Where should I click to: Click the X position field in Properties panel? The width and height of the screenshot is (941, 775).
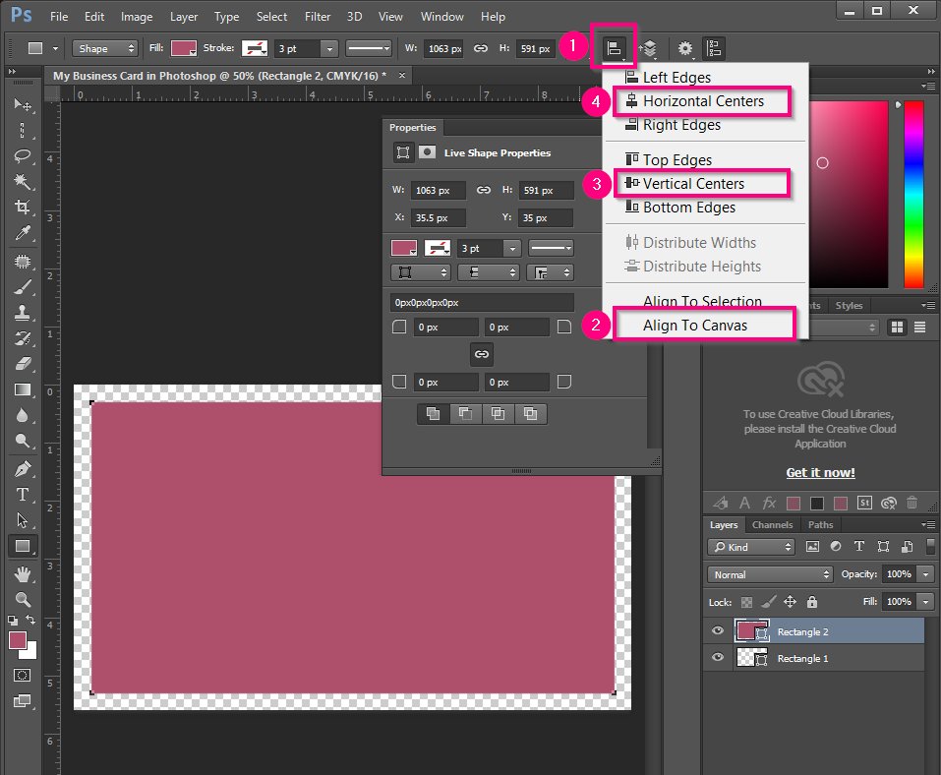click(438, 217)
